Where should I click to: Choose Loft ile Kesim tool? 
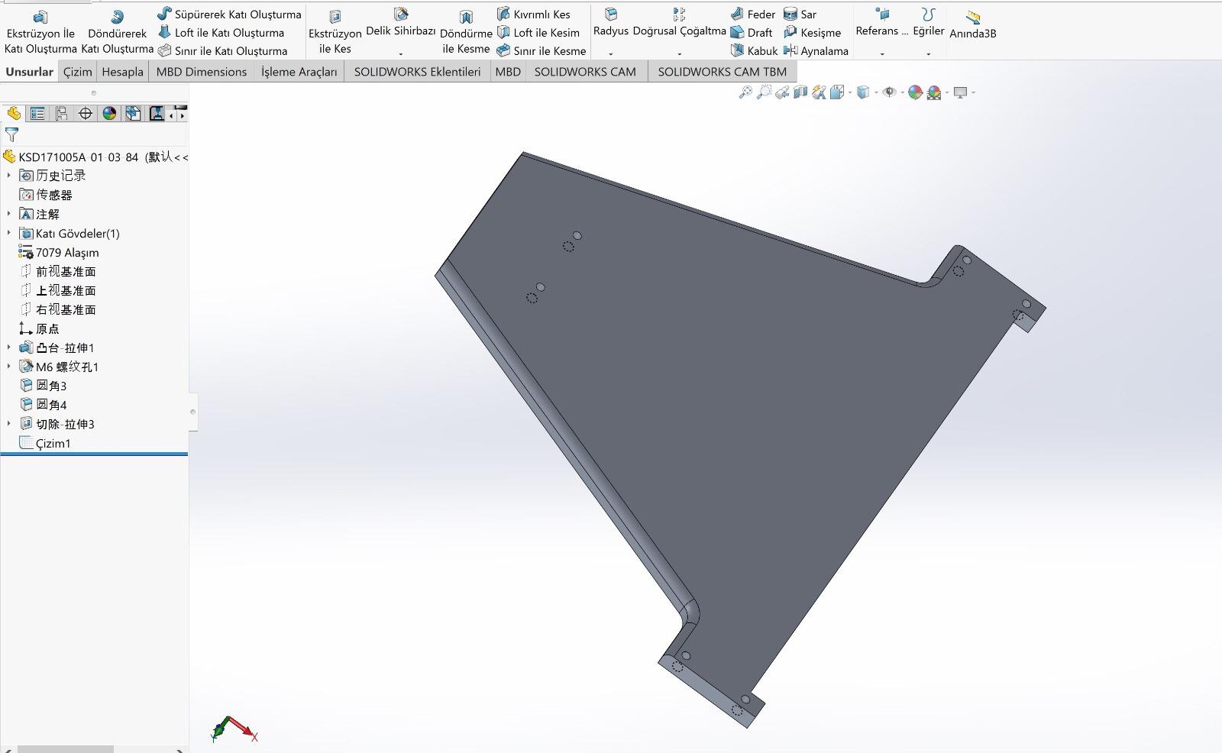click(538, 32)
